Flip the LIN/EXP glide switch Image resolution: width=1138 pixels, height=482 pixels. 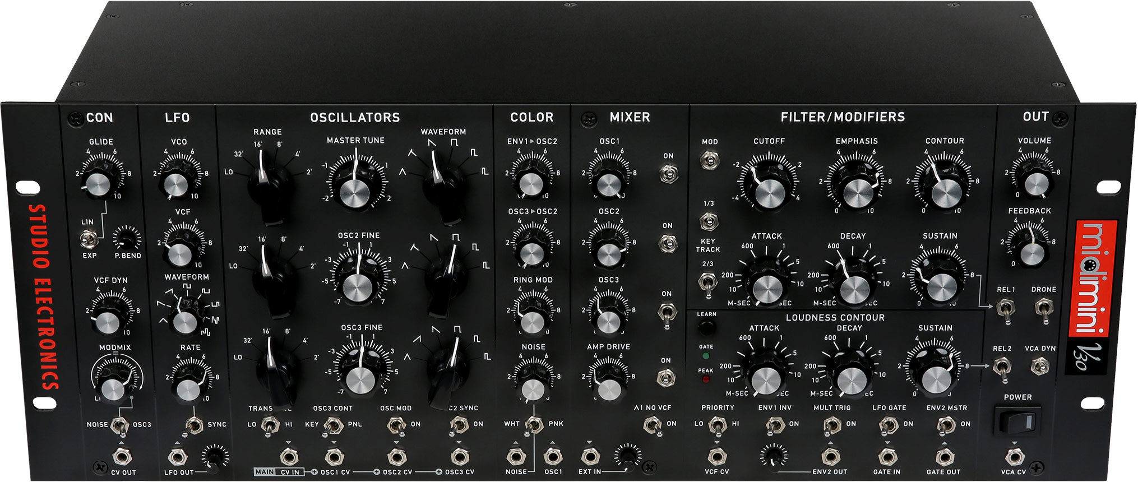(x=88, y=240)
